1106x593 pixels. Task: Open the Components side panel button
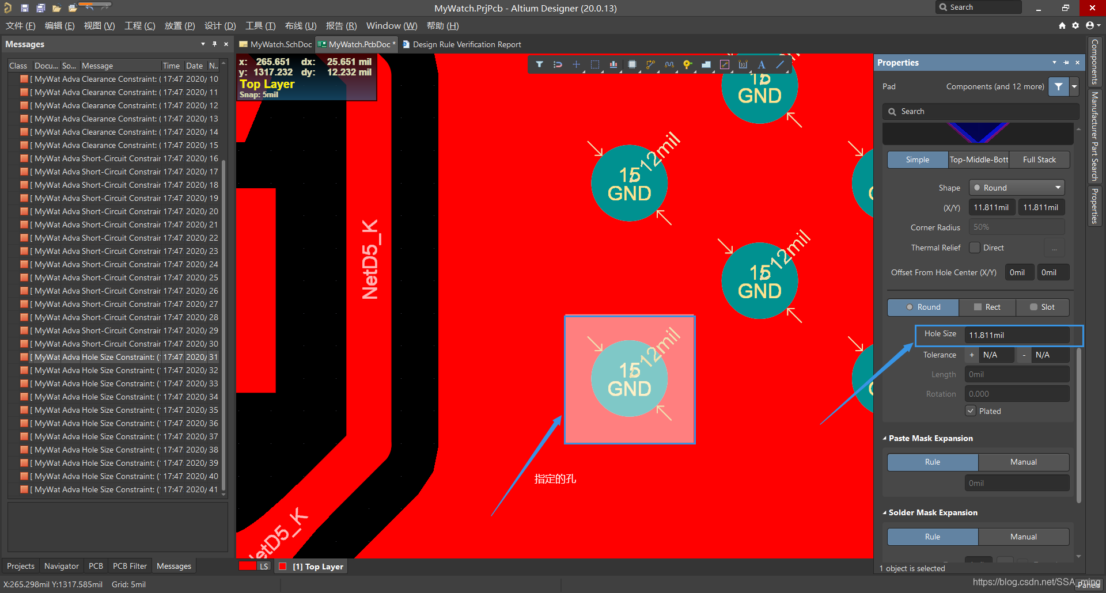point(1095,62)
